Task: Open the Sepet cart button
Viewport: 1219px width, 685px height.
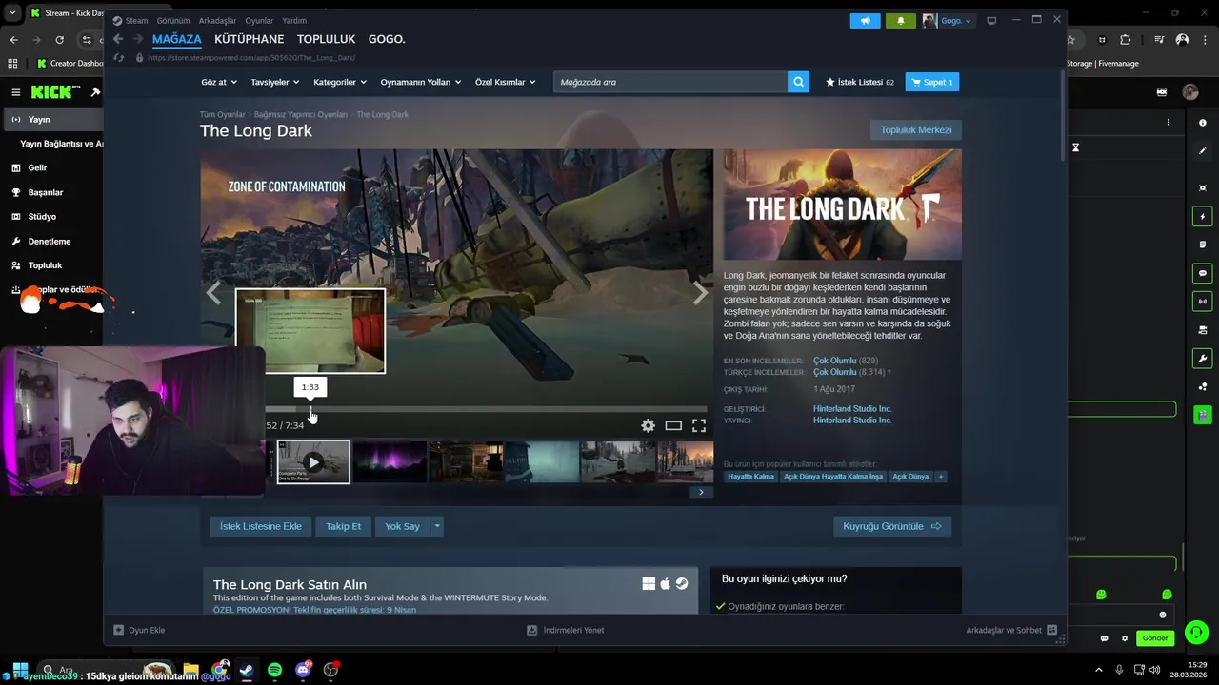Action: coord(931,82)
